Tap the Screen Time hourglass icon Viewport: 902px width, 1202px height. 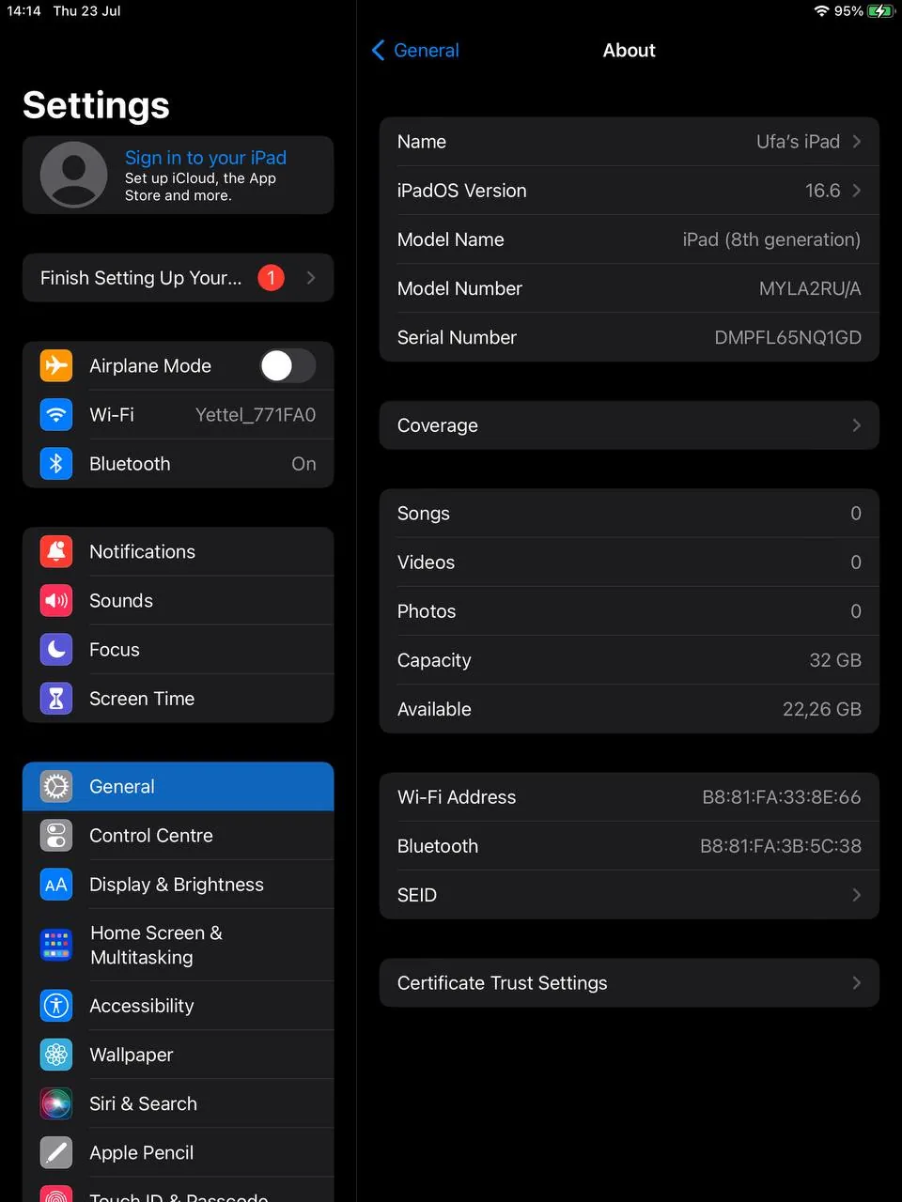point(56,698)
